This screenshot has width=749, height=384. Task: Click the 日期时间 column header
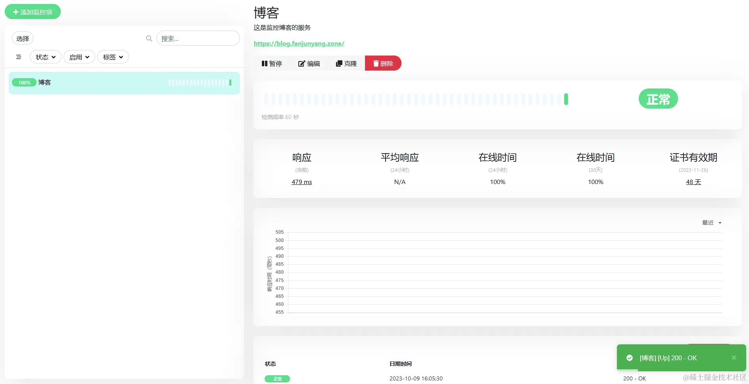(x=400, y=364)
